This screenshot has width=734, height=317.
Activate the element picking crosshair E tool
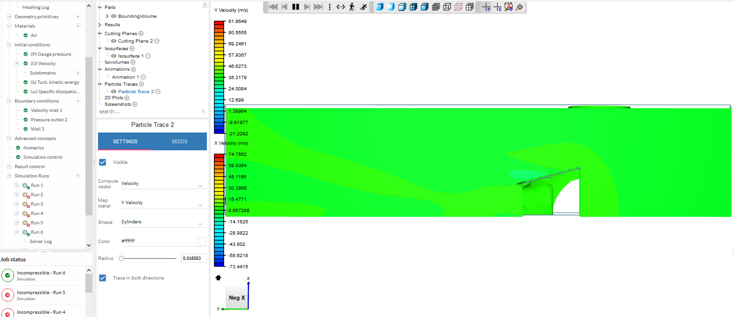pyautogui.click(x=498, y=7)
